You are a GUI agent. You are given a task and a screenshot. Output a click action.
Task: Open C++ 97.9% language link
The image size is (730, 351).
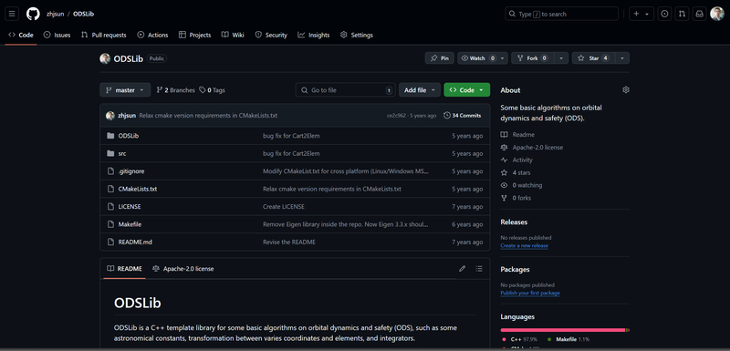coord(519,339)
